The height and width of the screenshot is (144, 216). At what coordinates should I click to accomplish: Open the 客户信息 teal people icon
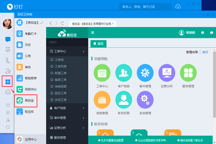[123, 73]
